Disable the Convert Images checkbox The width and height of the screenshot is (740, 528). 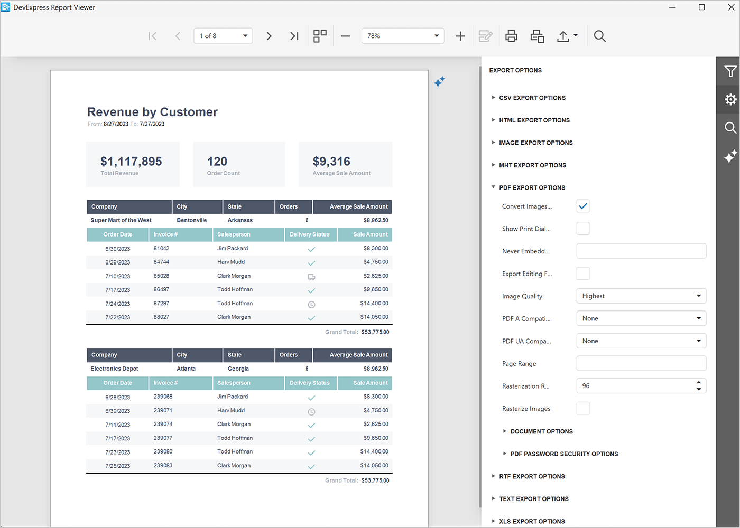582,206
